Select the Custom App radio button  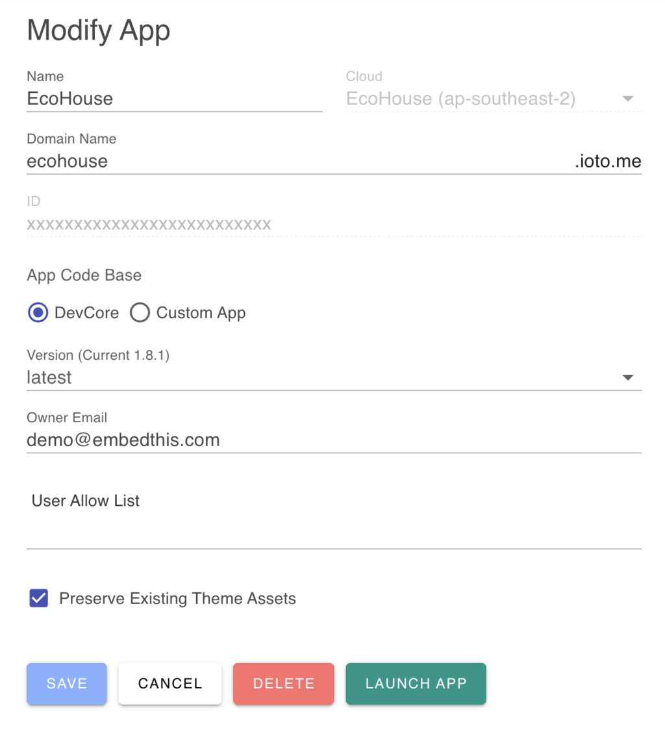[140, 312]
